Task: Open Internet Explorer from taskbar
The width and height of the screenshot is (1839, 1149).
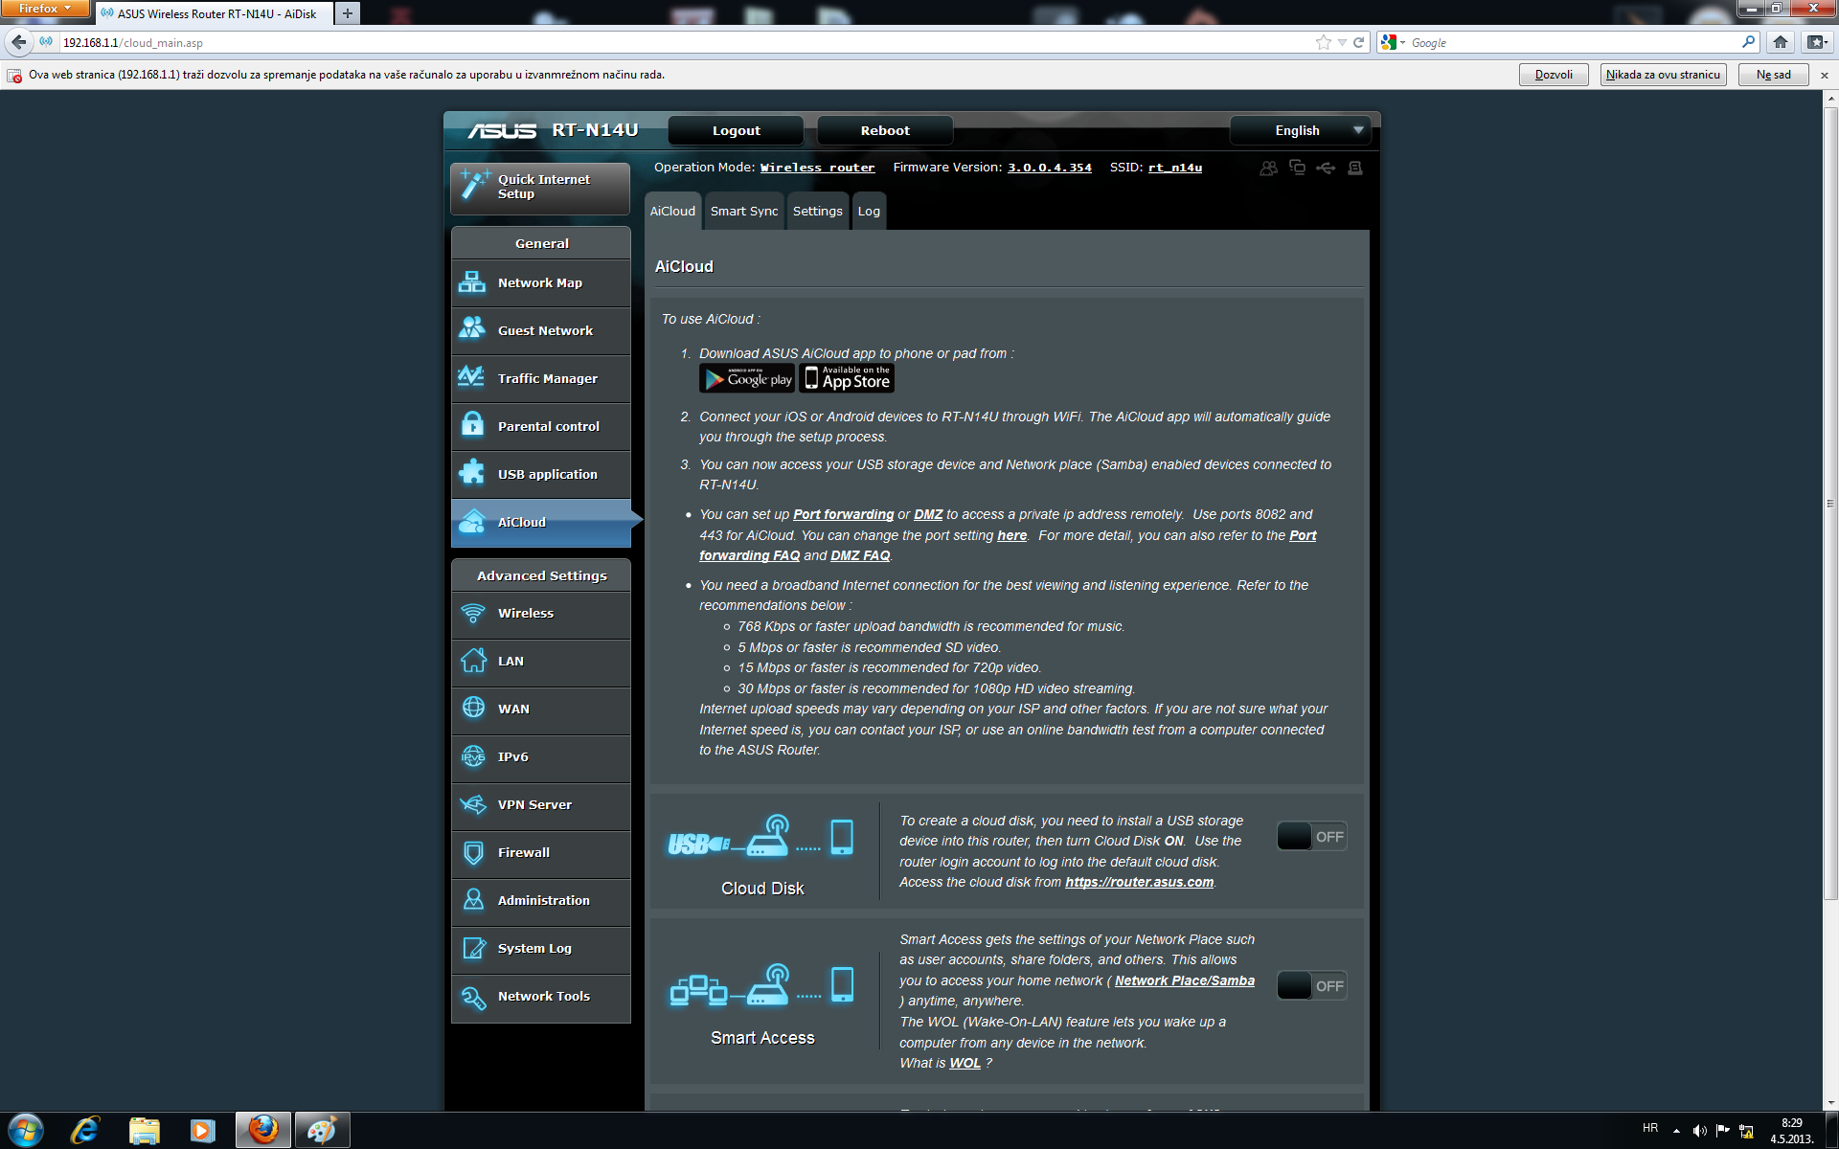Action: (85, 1131)
